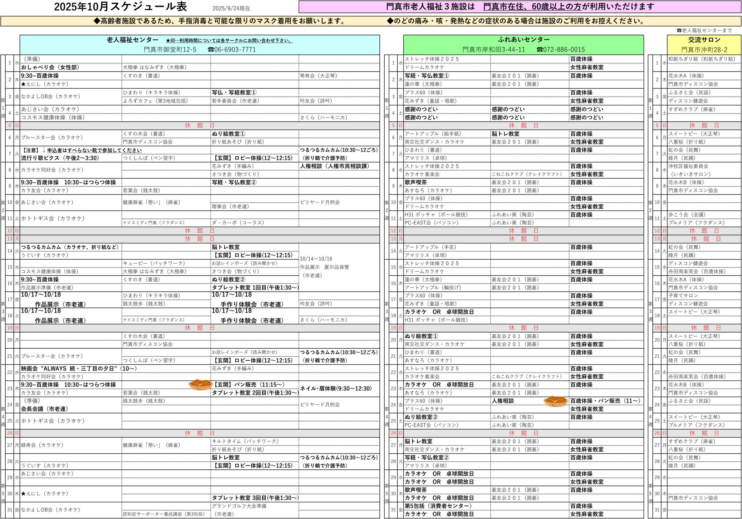Click pink banner about 60歳以上 eligibility
742x519 pixels.
pyautogui.click(x=520, y=7)
